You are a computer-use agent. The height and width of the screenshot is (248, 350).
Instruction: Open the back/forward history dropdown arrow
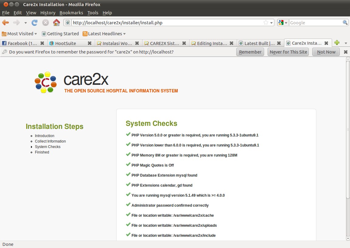[26, 23]
